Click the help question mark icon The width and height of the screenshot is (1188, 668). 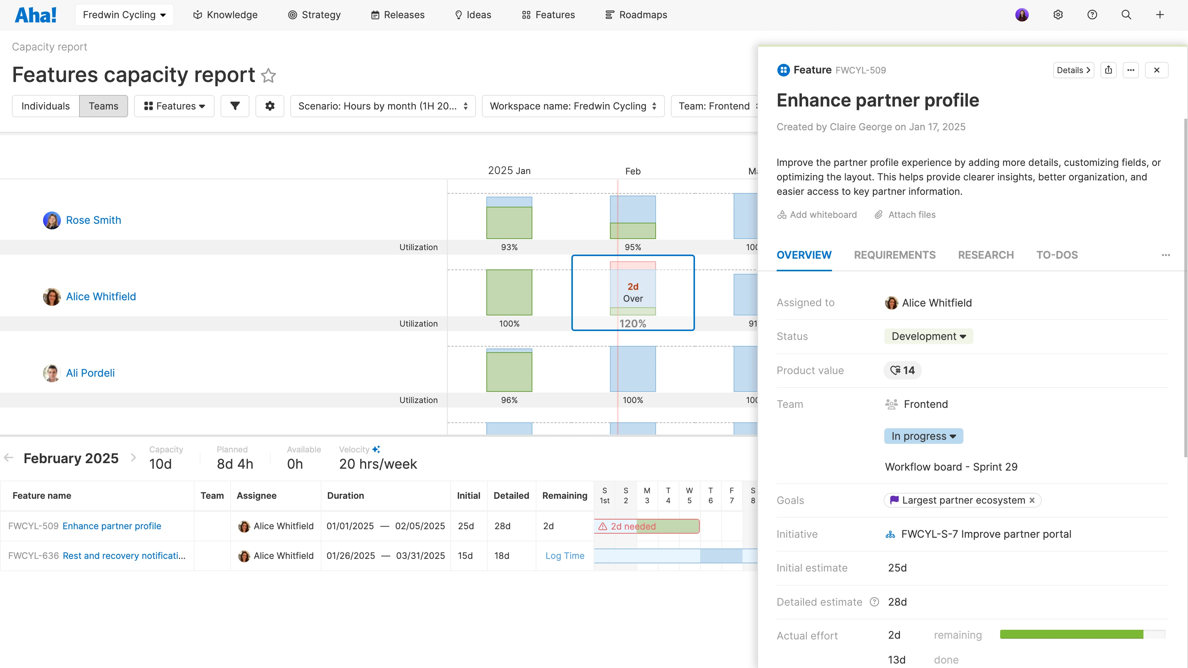coord(1092,15)
